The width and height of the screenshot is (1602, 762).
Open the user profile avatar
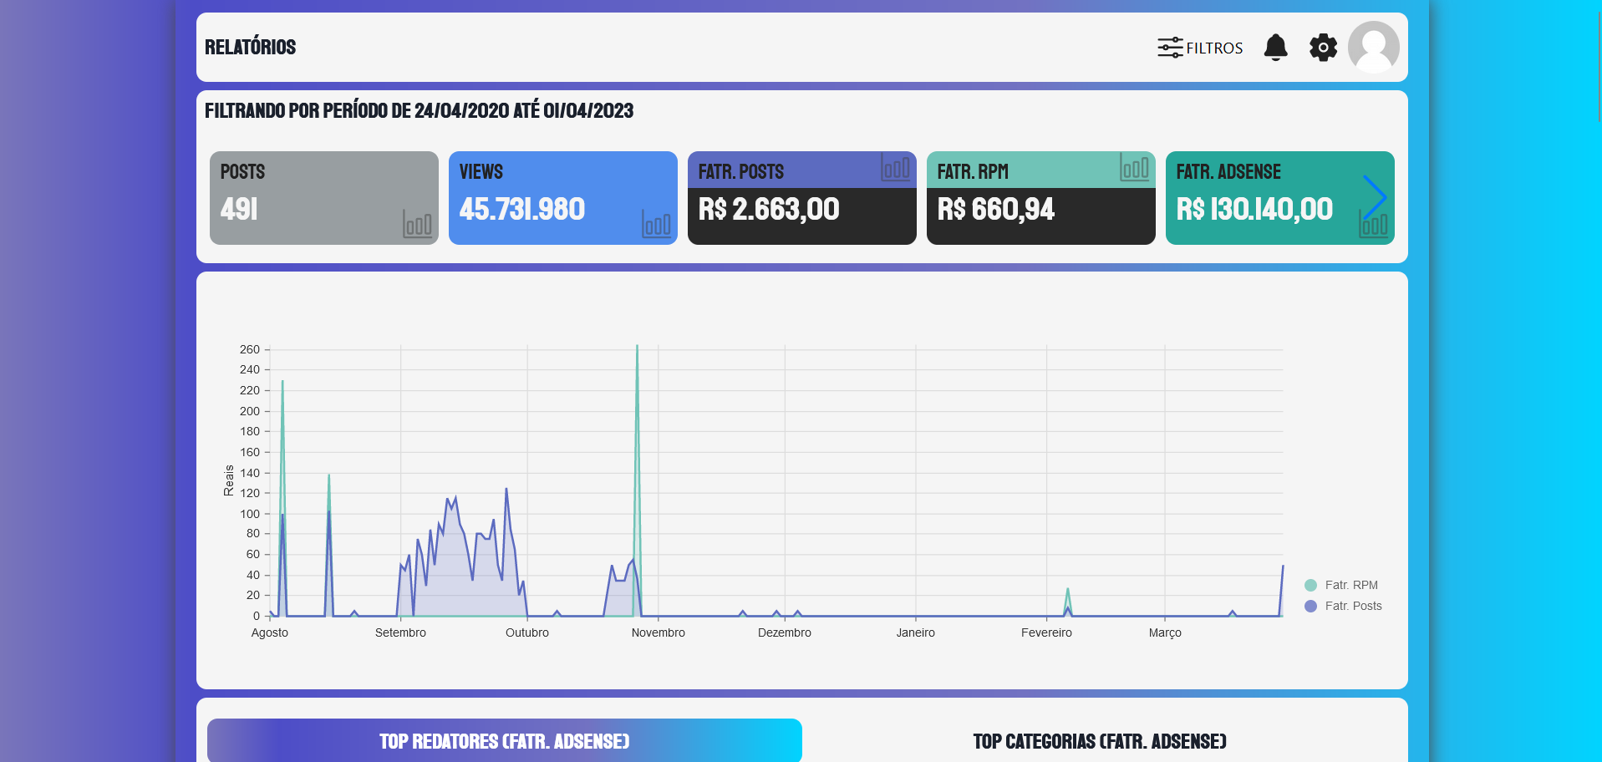click(x=1373, y=48)
